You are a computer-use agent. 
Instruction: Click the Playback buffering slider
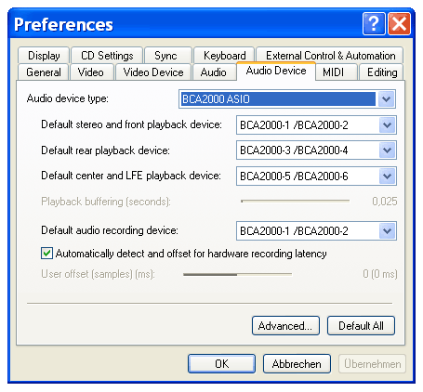295,201
